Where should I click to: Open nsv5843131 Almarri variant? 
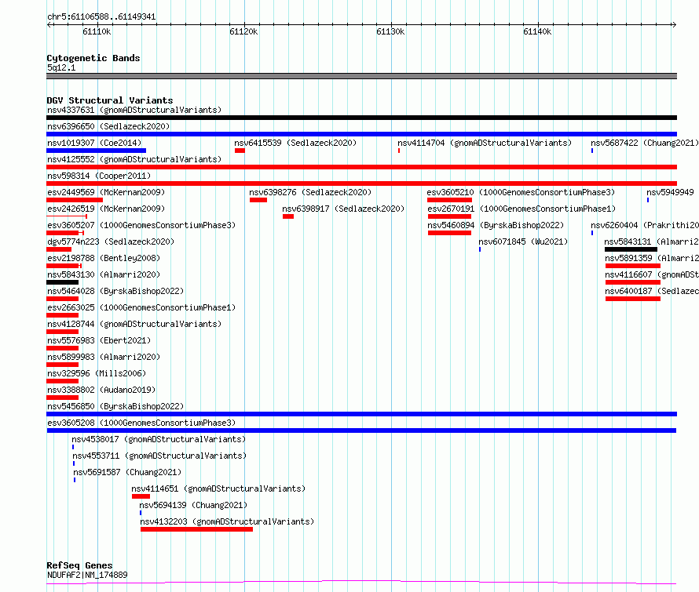(651, 242)
